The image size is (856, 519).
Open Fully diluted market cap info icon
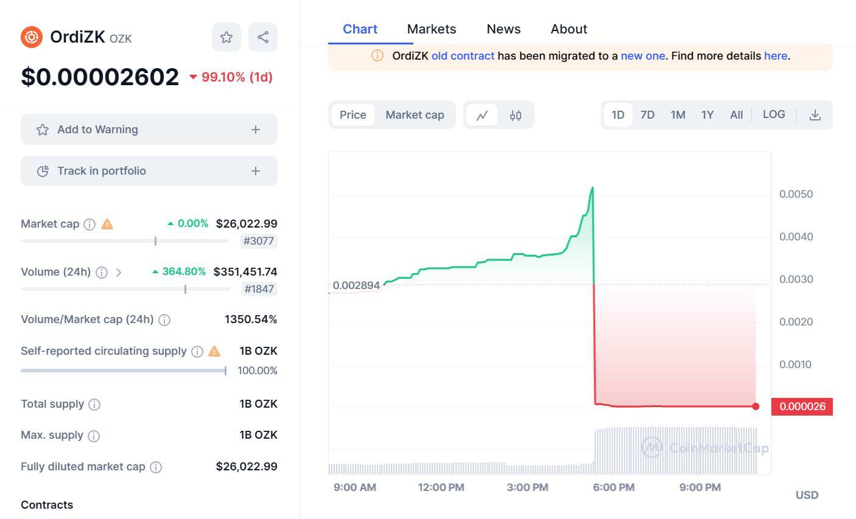(156, 467)
